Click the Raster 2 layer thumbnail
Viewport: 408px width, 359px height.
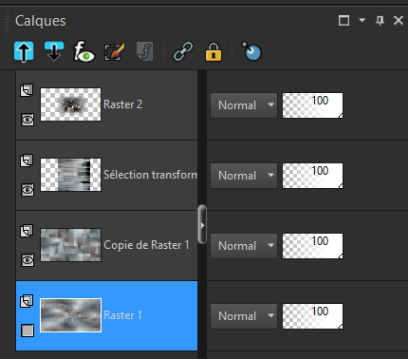(70, 104)
